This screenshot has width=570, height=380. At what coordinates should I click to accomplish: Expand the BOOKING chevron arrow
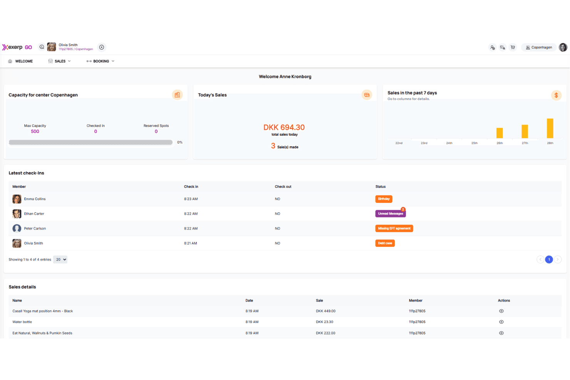point(113,61)
